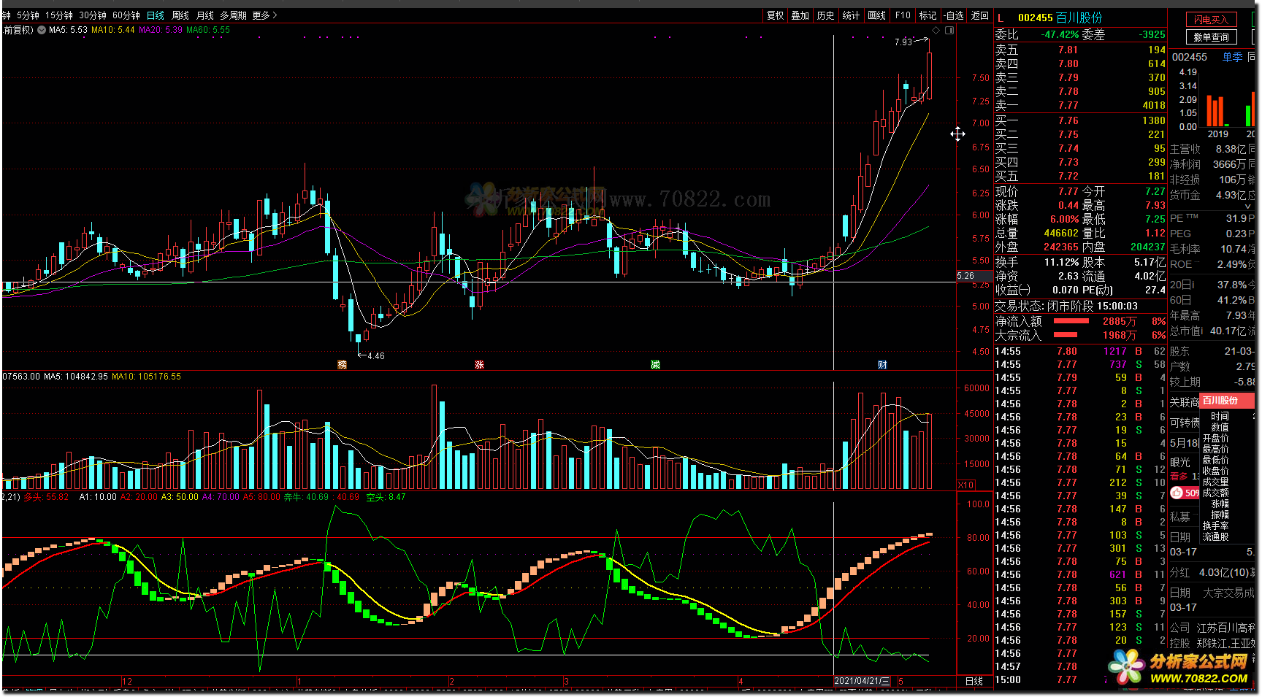Click the 年最高 7.93 row
The height and width of the screenshot is (697, 1262).
pyautogui.click(x=1212, y=315)
